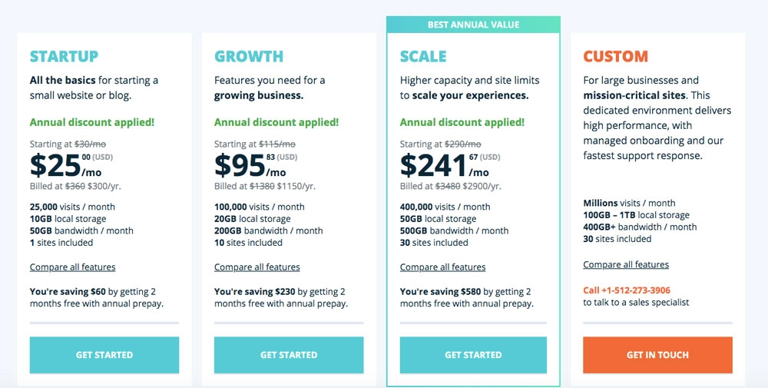Select the STARTUP plan heading
The image size is (768, 388).
pos(65,56)
